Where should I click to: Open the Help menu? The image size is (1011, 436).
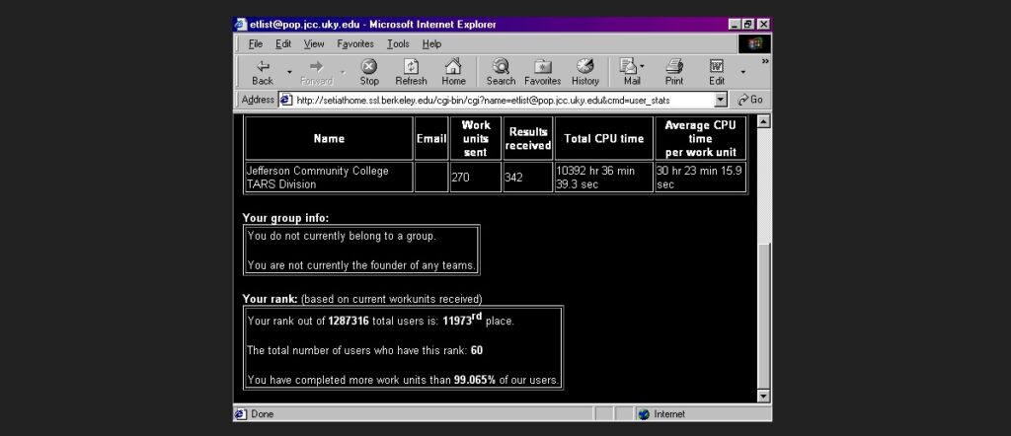click(x=431, y=43)
